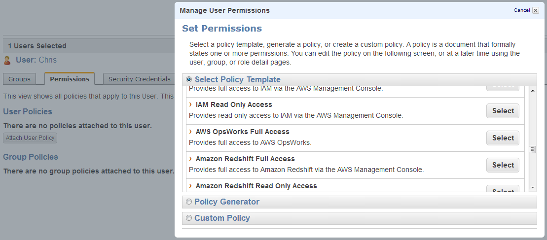Click the Chris user avatar icon
The width and height of the screenshot is (547, 240).
(x=7, y=61)
